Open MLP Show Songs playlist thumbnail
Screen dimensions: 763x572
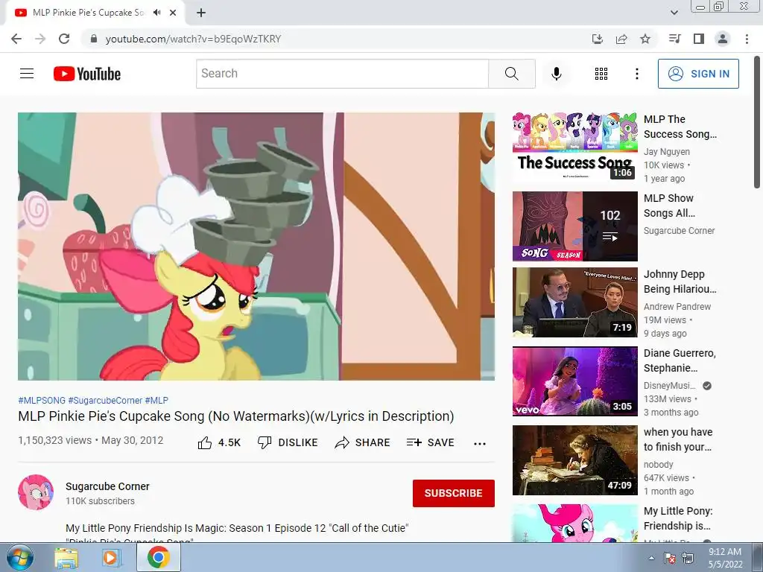[574, 226]
